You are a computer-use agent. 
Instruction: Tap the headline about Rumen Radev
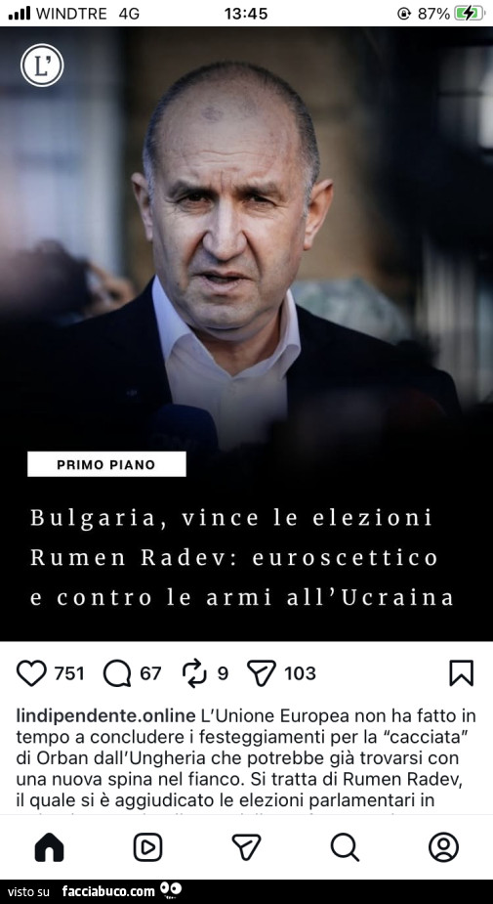click(242, 557)
